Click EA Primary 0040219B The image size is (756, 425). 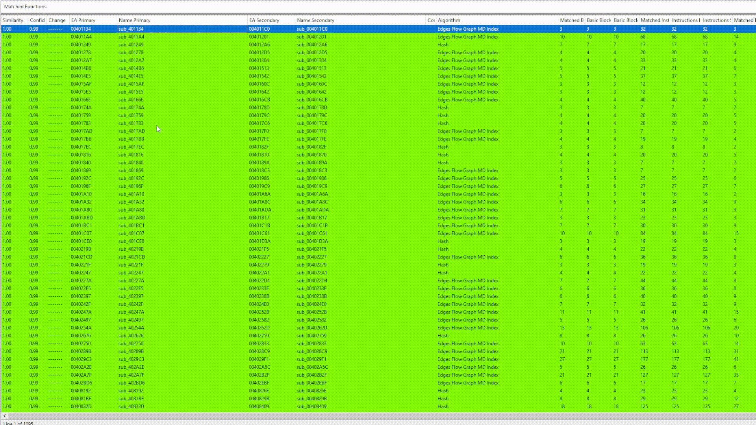click(81, 249)
